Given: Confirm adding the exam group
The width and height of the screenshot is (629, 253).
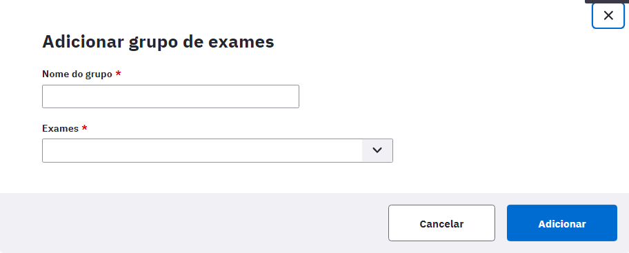Looking at the screenshot, I should 562,223.
